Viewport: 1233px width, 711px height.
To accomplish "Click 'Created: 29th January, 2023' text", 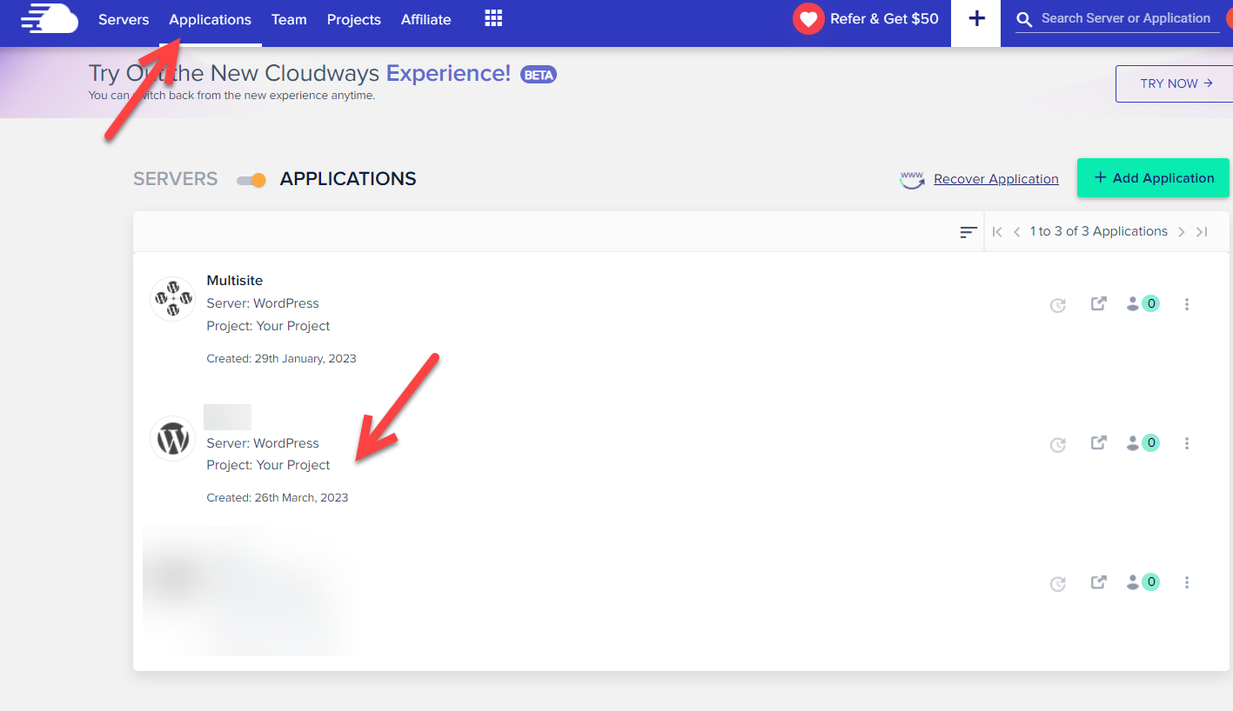I will coord(281,358).
